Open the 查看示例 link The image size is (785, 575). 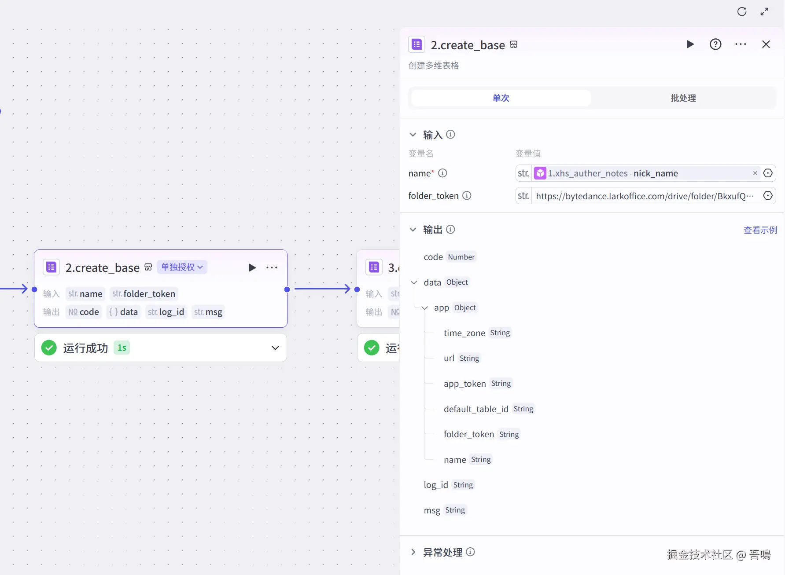tap(760, 230)
